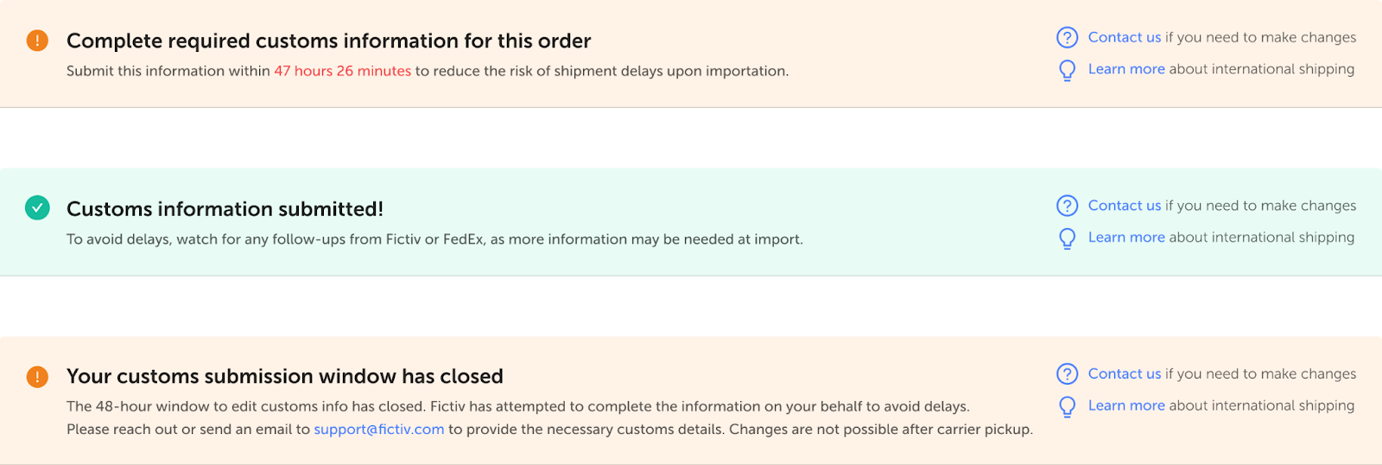Click question mark icon in the 'Complete required customs' banner
The height and width of the screenshot is (465, 1382).
click(x=1068, y=37)
